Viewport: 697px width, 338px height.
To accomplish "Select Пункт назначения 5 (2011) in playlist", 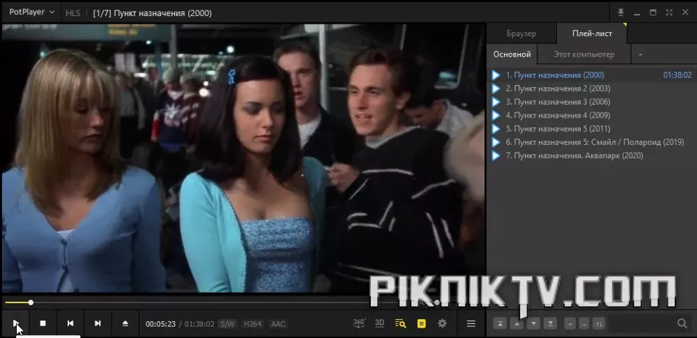I will (x=592, y=128).
